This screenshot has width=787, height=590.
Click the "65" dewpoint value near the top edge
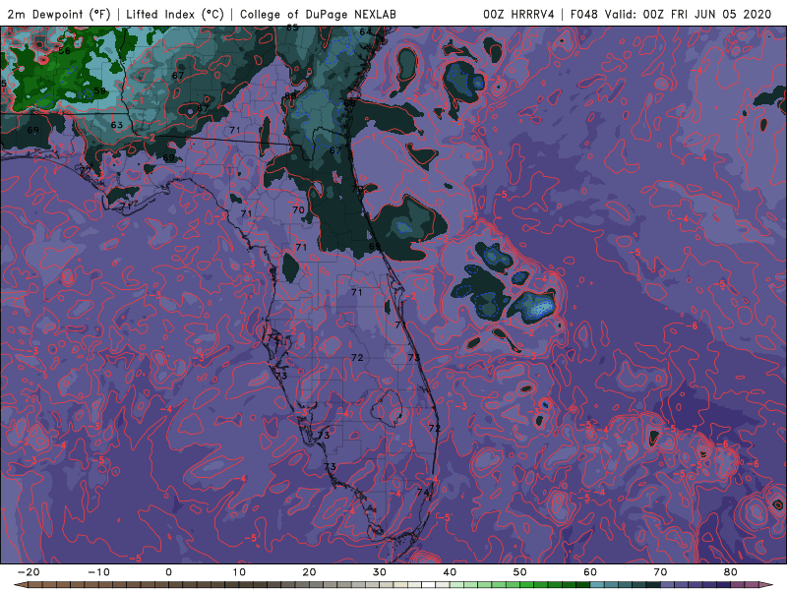point(292,29)
